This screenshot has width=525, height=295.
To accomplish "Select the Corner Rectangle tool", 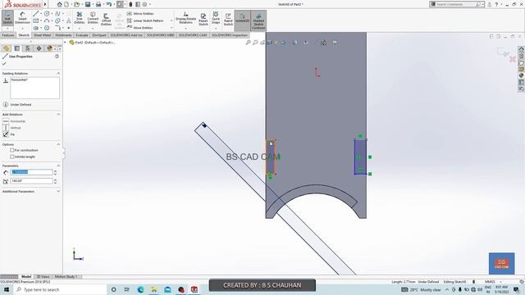I will coord(35,20).
